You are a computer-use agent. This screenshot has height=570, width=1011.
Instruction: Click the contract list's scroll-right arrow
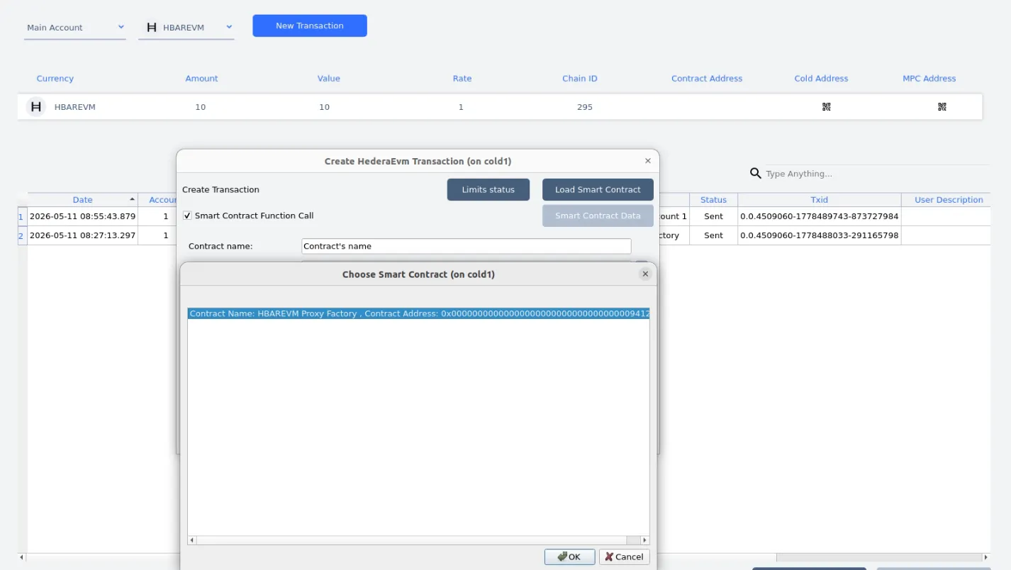[x=644, y=540]
